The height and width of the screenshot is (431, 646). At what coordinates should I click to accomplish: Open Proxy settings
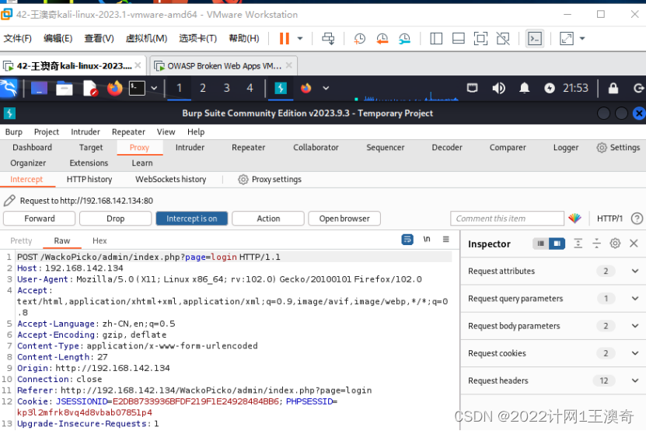pos(270,180)
